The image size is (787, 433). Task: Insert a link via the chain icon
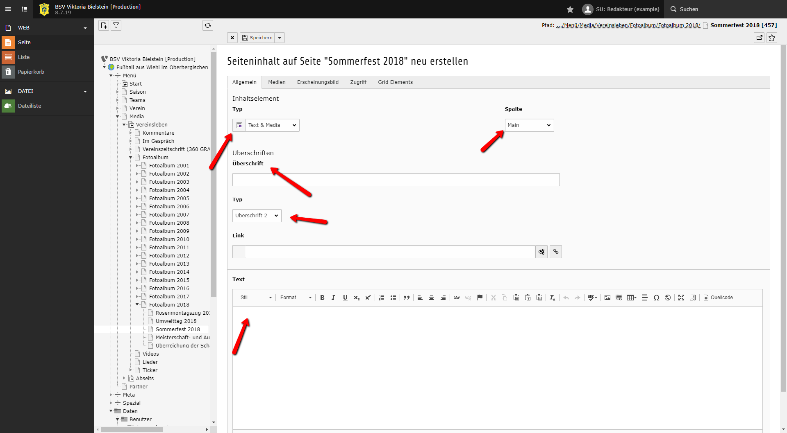coord(457,298)
